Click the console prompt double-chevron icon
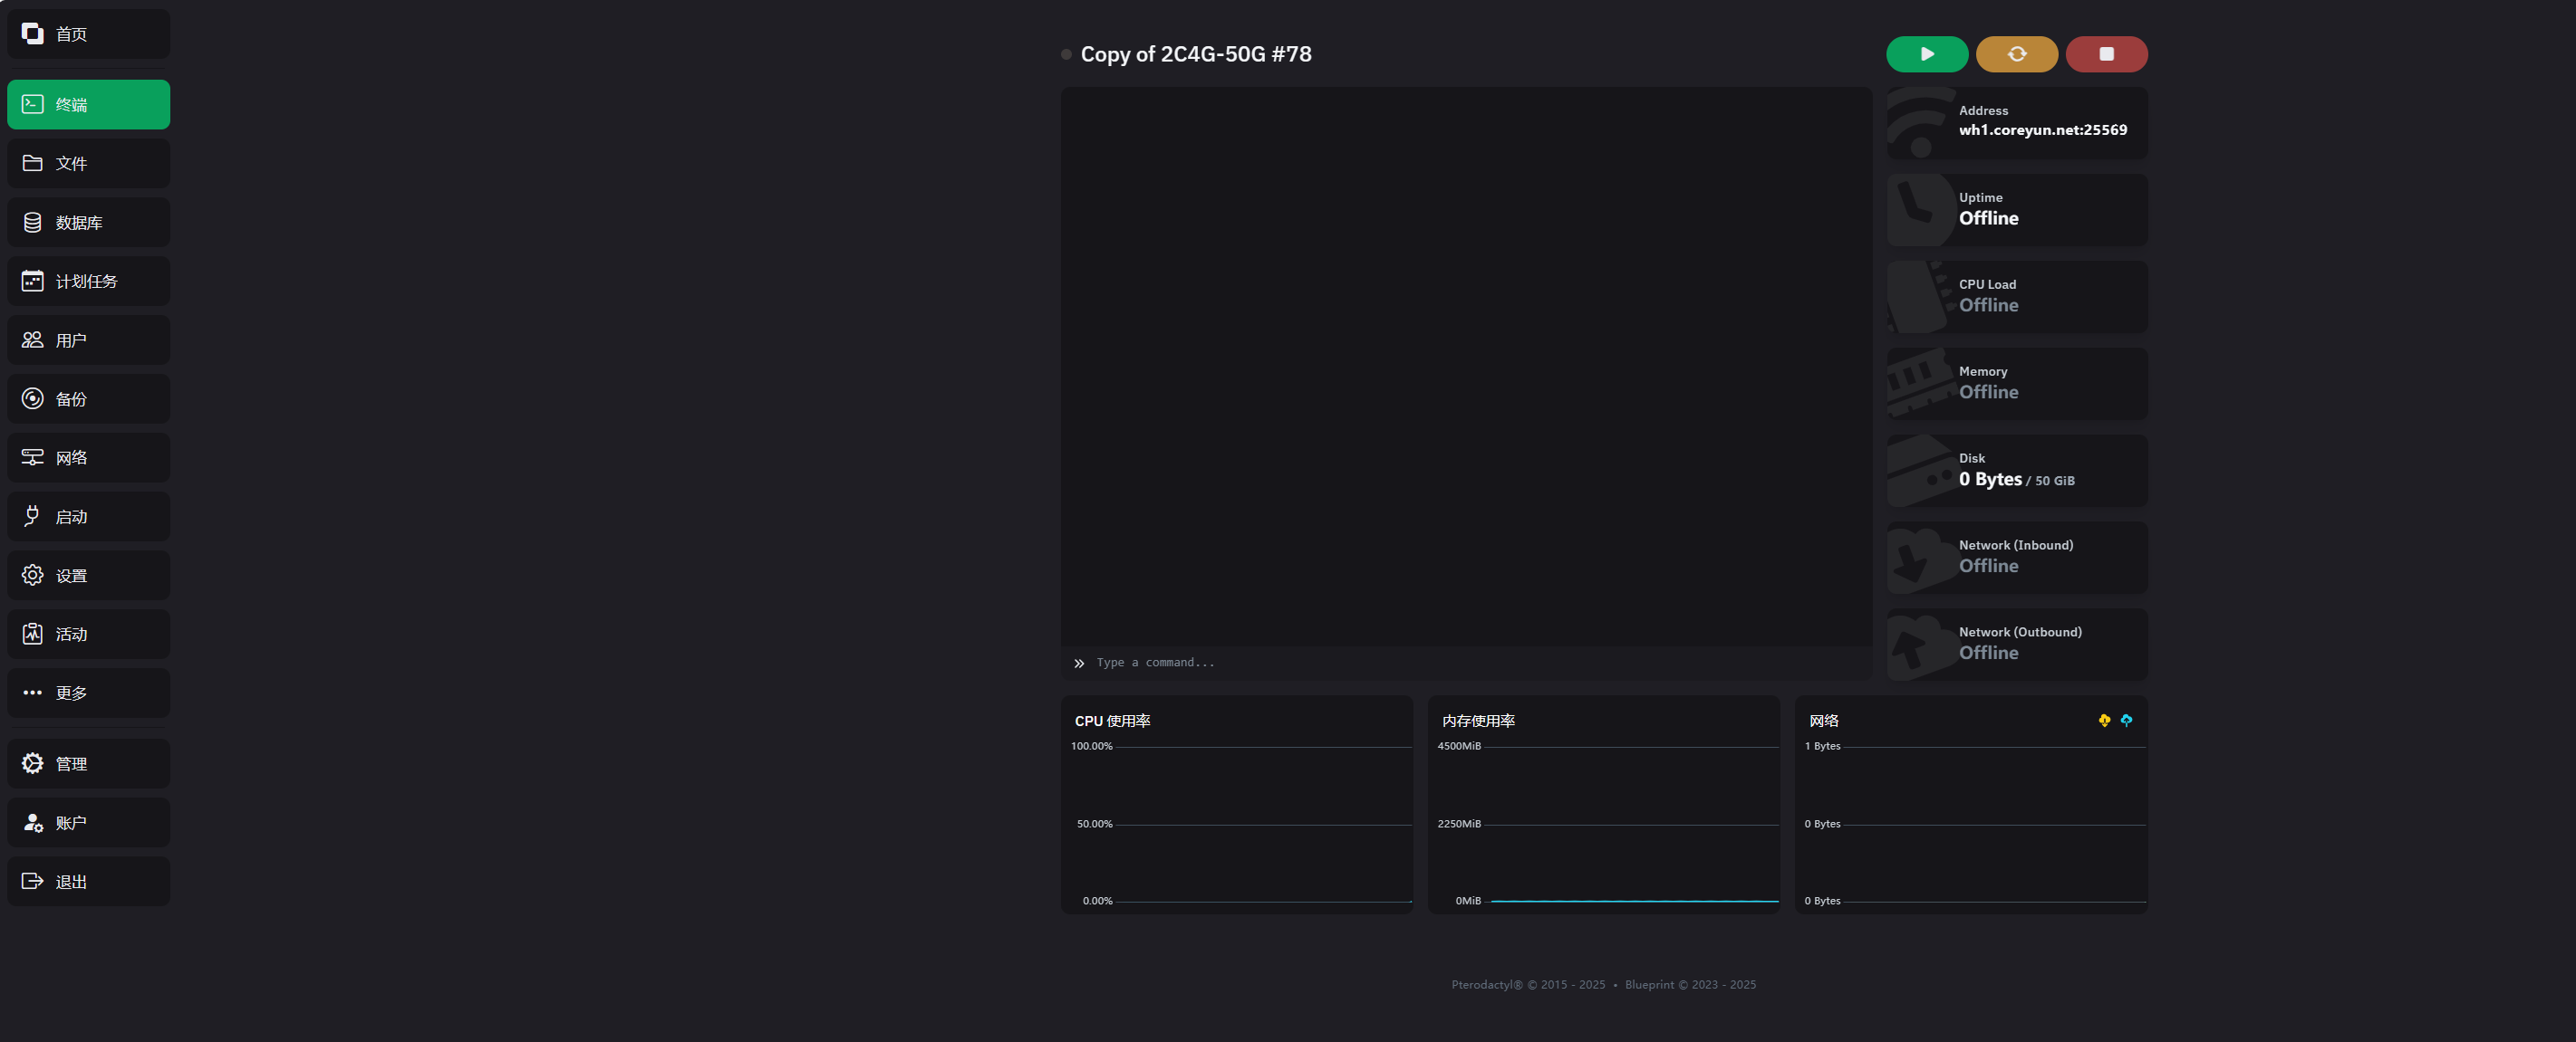Viewport: 2576px width, 1042px height. (1079, 664)
